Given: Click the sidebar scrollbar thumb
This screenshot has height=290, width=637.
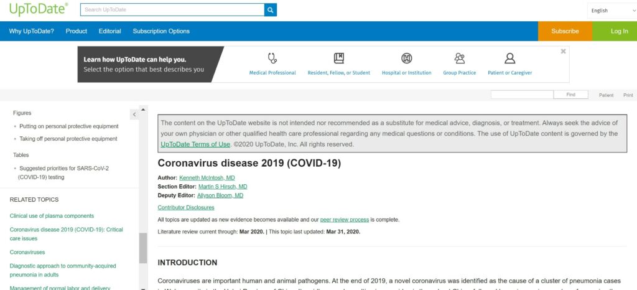Looking at the screenshot, I should coord(143,248).
